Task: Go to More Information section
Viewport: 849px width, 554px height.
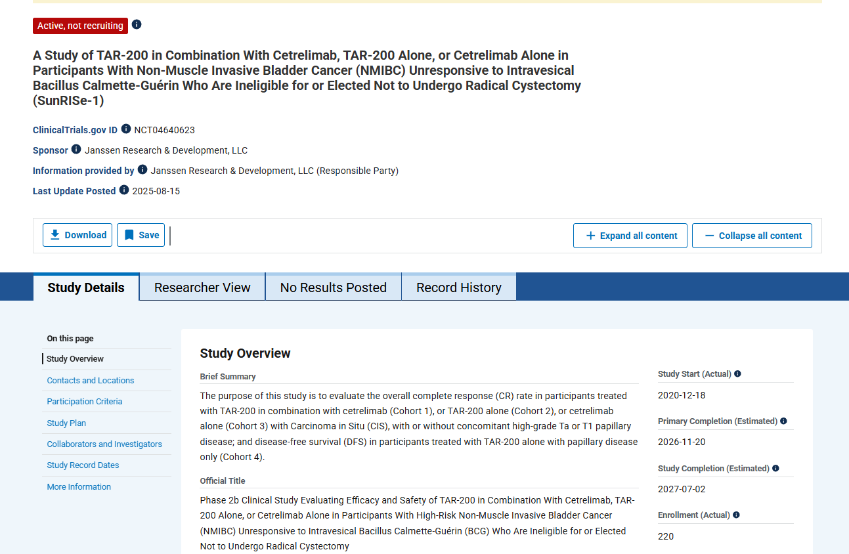Action: pyautogui.click(x=79, y=486)
